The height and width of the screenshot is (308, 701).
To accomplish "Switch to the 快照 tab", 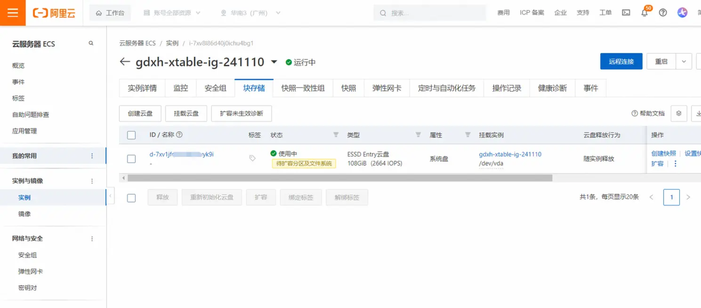I will tap(348, 88).
